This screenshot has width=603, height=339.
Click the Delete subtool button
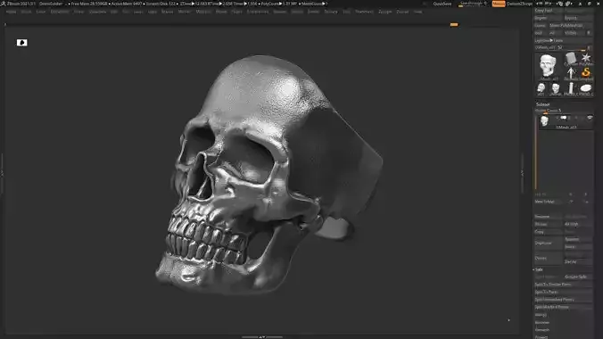(x=549, y=258)
